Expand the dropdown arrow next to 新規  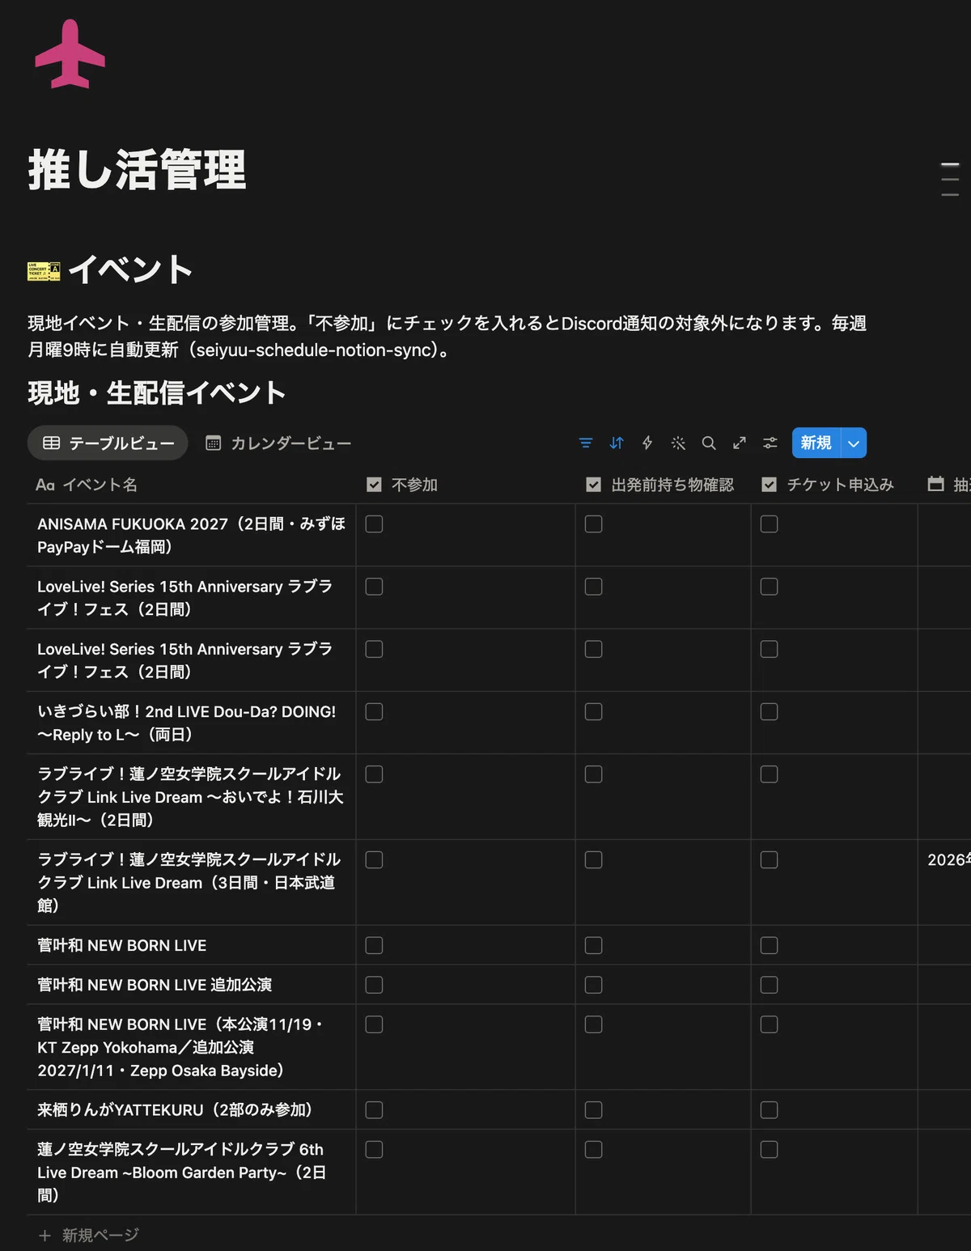pyautogui.click(x=854, y=443)
